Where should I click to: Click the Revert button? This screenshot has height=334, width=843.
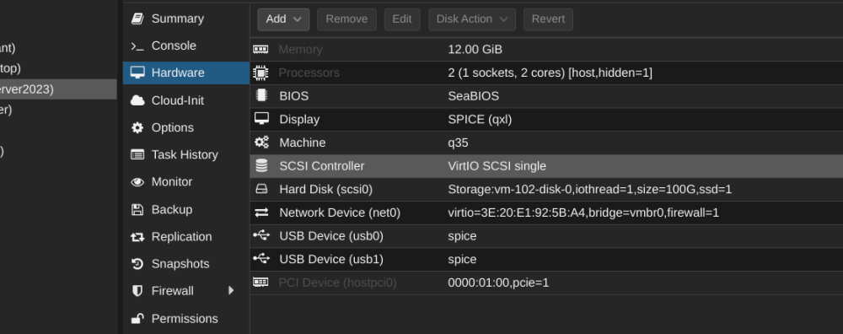549,19
